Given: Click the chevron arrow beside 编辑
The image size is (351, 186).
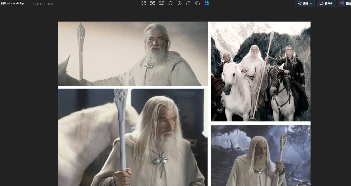Looking at the screenshot, I should (311, 3).
